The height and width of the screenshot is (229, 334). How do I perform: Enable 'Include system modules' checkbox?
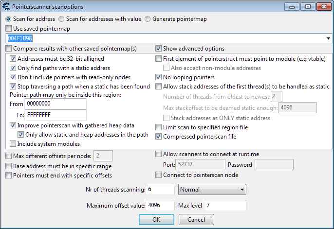point(13,144)
